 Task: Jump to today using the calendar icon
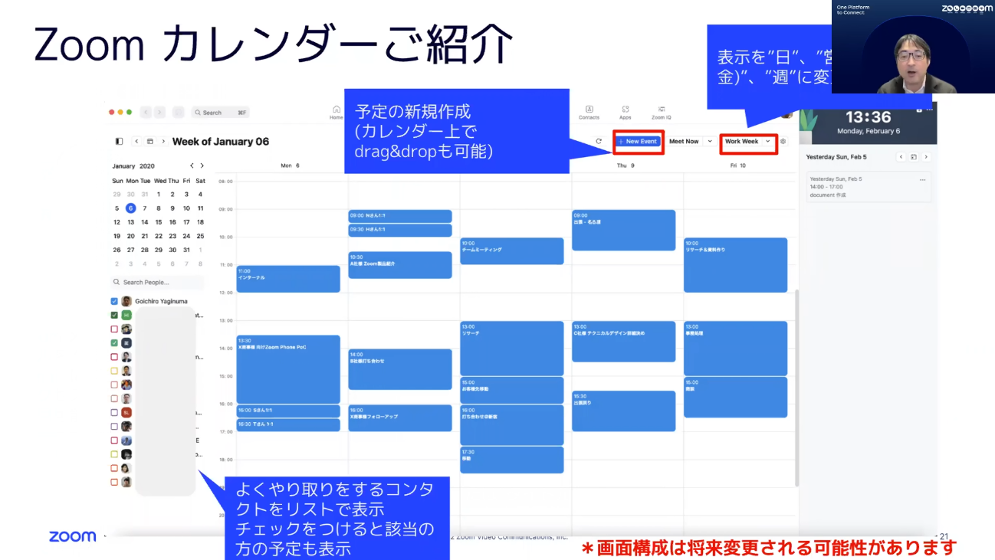[150, 142]
